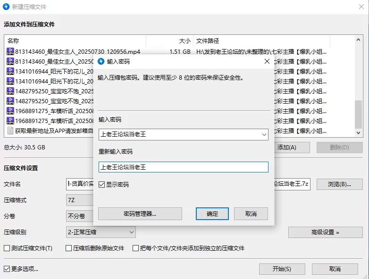Image resolution: width=369 pixels, height=279 pixels.
Task: Click 添加(A) to add files
Action: pyautogui.click(x=292, y=148)
